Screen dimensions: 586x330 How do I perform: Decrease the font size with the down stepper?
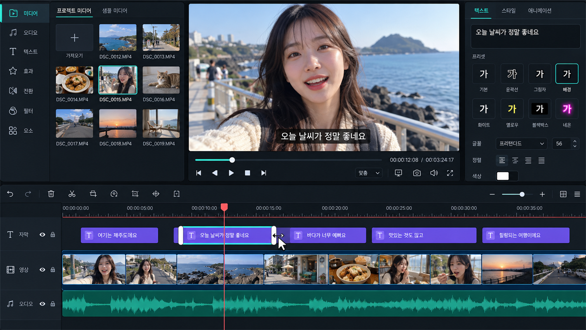click(575, 146)
